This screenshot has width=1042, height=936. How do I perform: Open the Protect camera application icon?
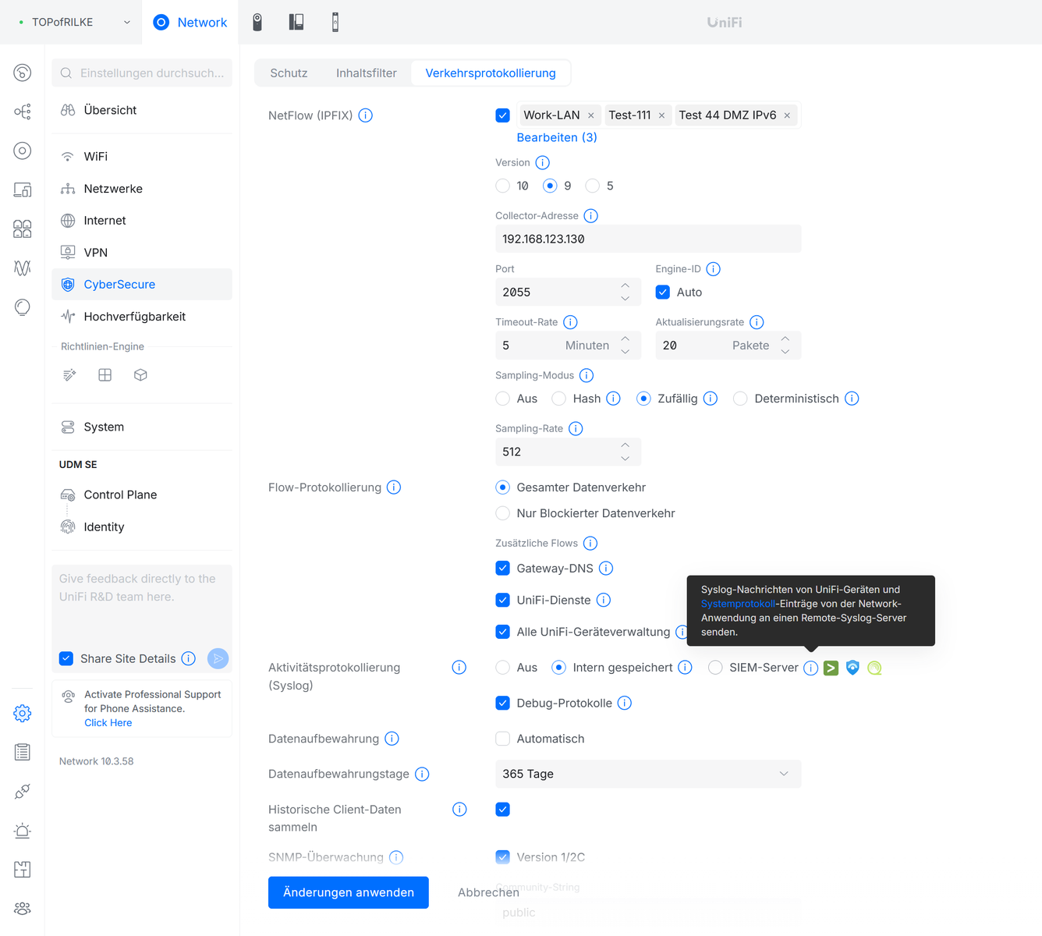[257, 22]
